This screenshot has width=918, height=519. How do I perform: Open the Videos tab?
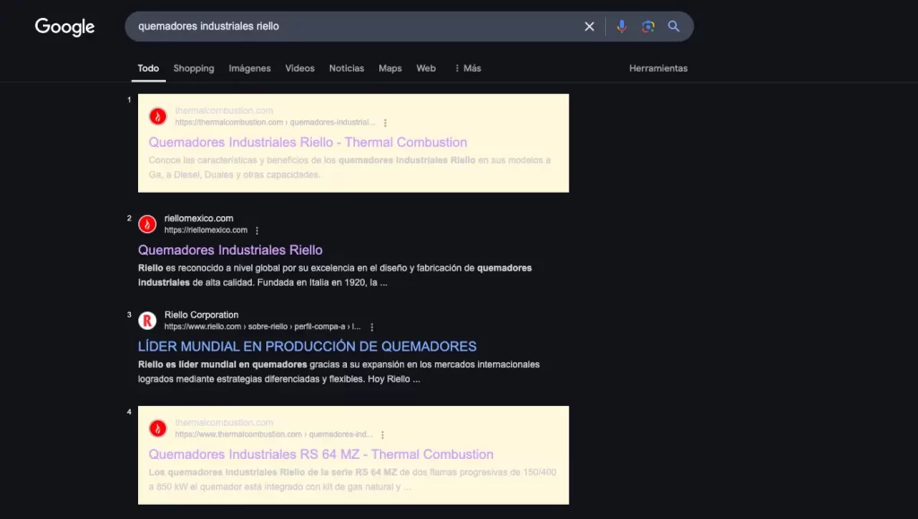[299, 68]
